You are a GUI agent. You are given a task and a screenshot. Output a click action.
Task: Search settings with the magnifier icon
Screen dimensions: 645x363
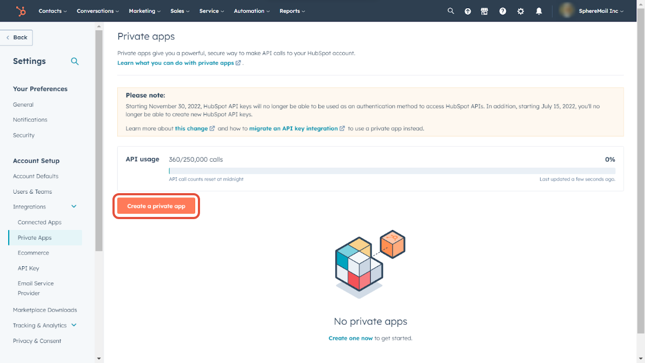(x=75, y=61)
